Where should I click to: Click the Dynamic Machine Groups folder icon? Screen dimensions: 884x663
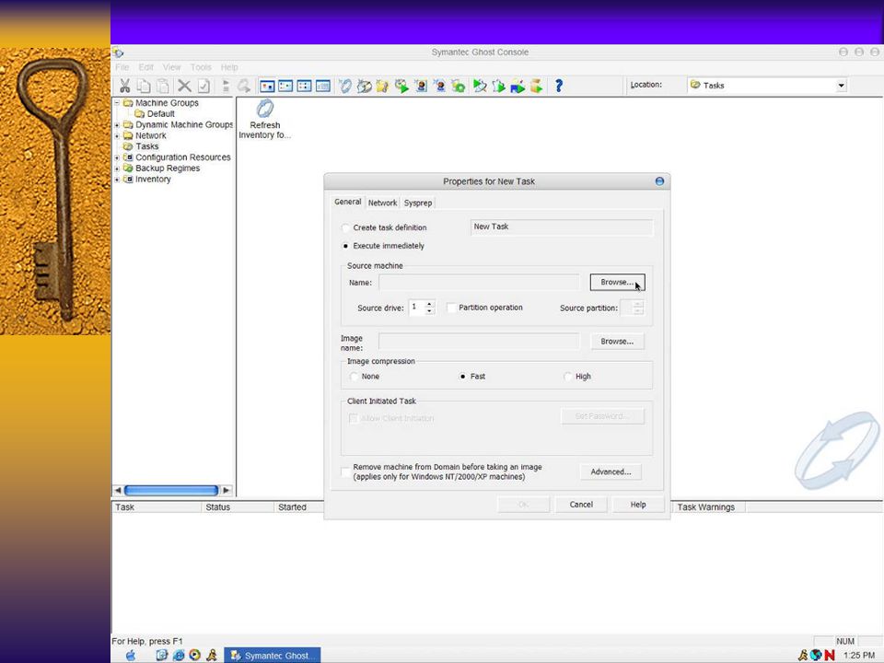coord(128,124)
